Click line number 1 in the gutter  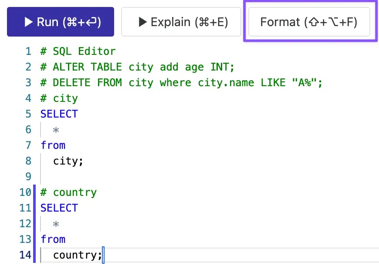[x=28, y=51]
